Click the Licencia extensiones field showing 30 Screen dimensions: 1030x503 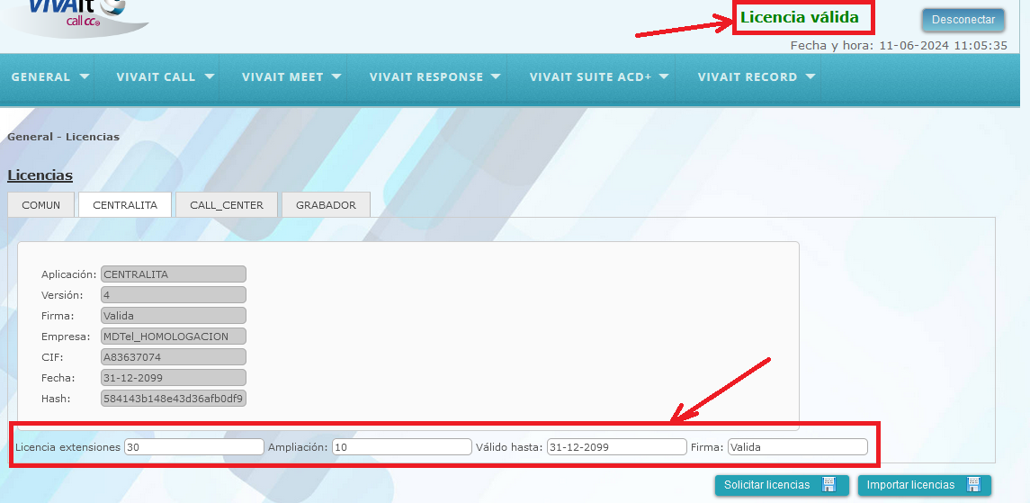point(193,447)
